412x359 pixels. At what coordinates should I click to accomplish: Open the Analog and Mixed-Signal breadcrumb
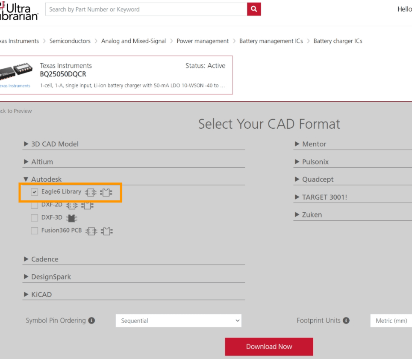tap(133, 41)
